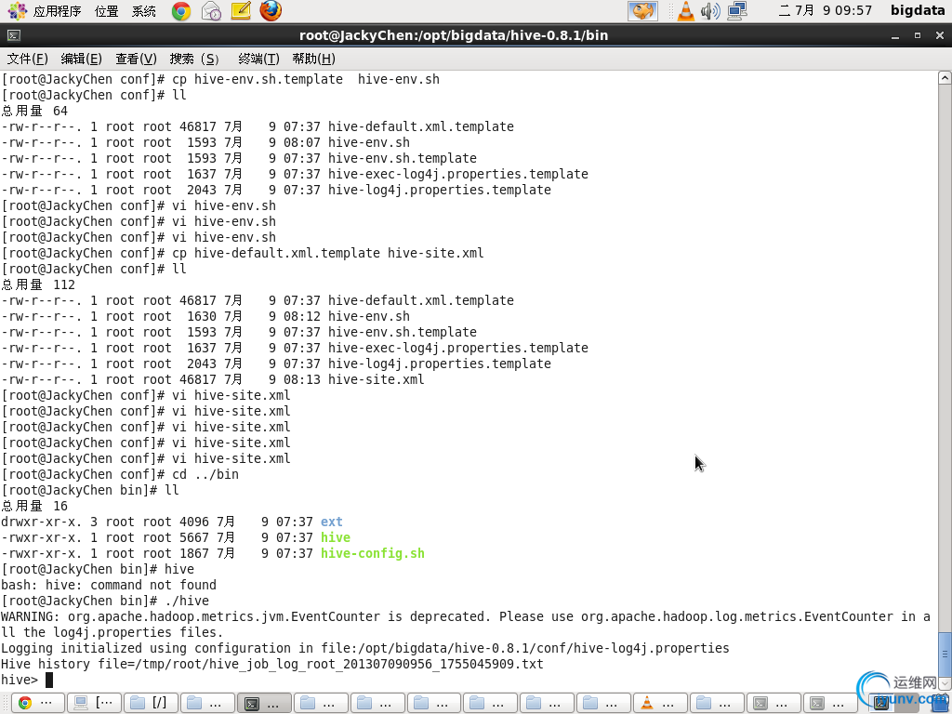Switch to the VLC taskbar button

pos(661,703)
